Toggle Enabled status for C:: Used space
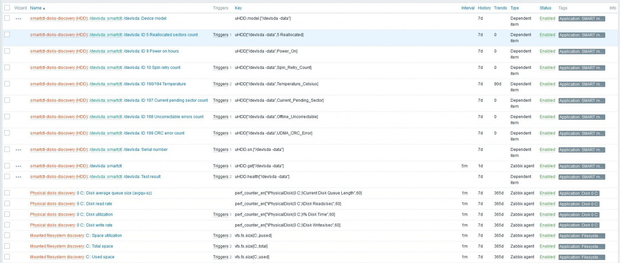620x263 pixels. click(547, 257)
